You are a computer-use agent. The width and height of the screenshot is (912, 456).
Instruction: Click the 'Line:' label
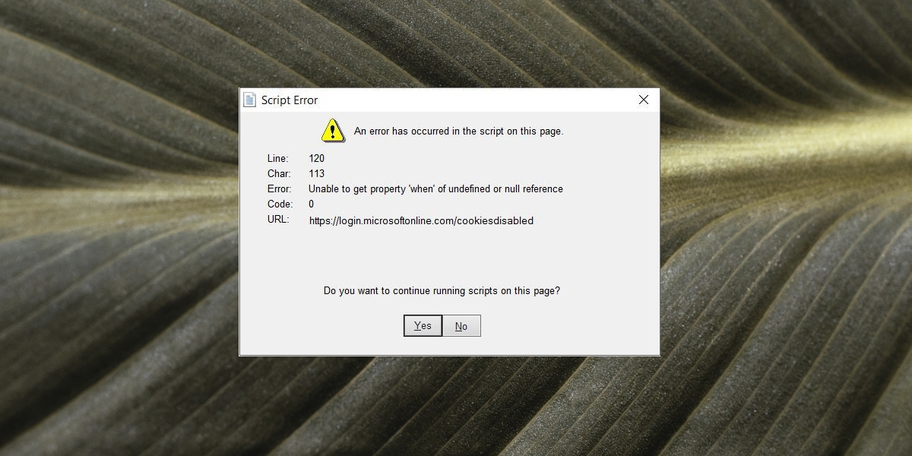point(278,158)
